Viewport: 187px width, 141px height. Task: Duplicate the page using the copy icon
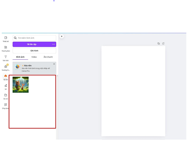[158, 43]
